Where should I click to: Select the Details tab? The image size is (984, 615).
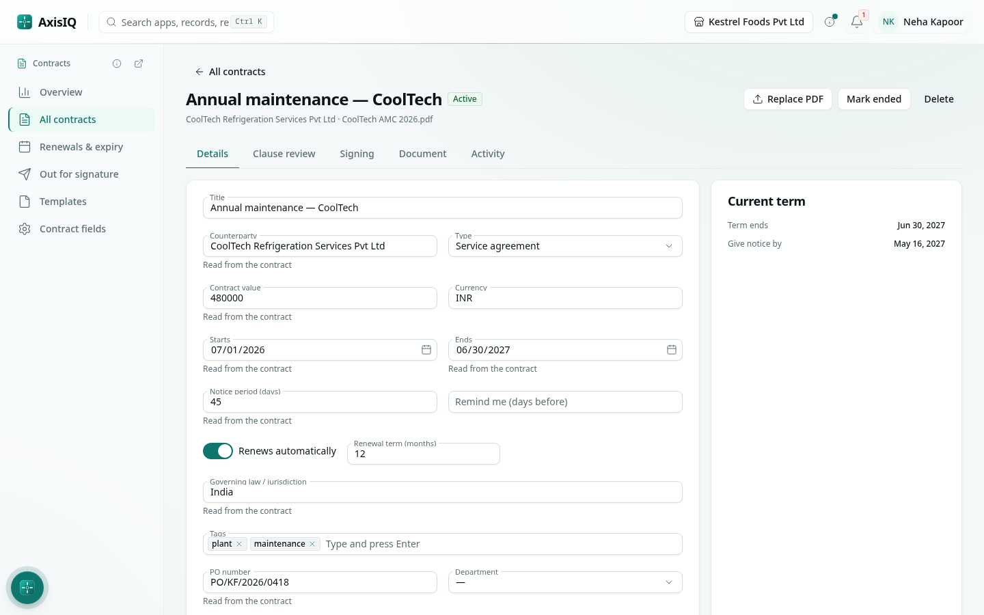coord(213,154)
